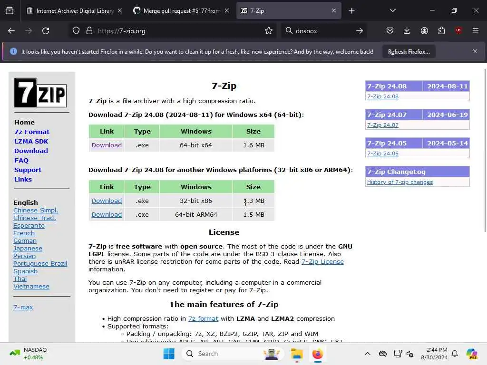Open the 7-Zip License link
This screenshot has height=365, width=487.
[322, 262]
